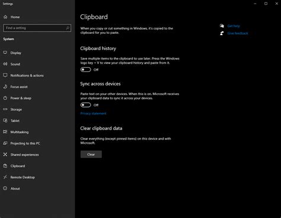This screenshot has height=218, width=281.
Task: Open Multitasking label
Action: (x=20, y=132)
